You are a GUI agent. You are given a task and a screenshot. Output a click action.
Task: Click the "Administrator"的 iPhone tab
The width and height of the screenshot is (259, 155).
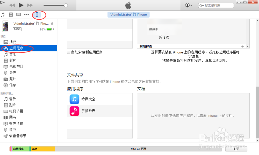pyautogui.click(x=128, y=15)
